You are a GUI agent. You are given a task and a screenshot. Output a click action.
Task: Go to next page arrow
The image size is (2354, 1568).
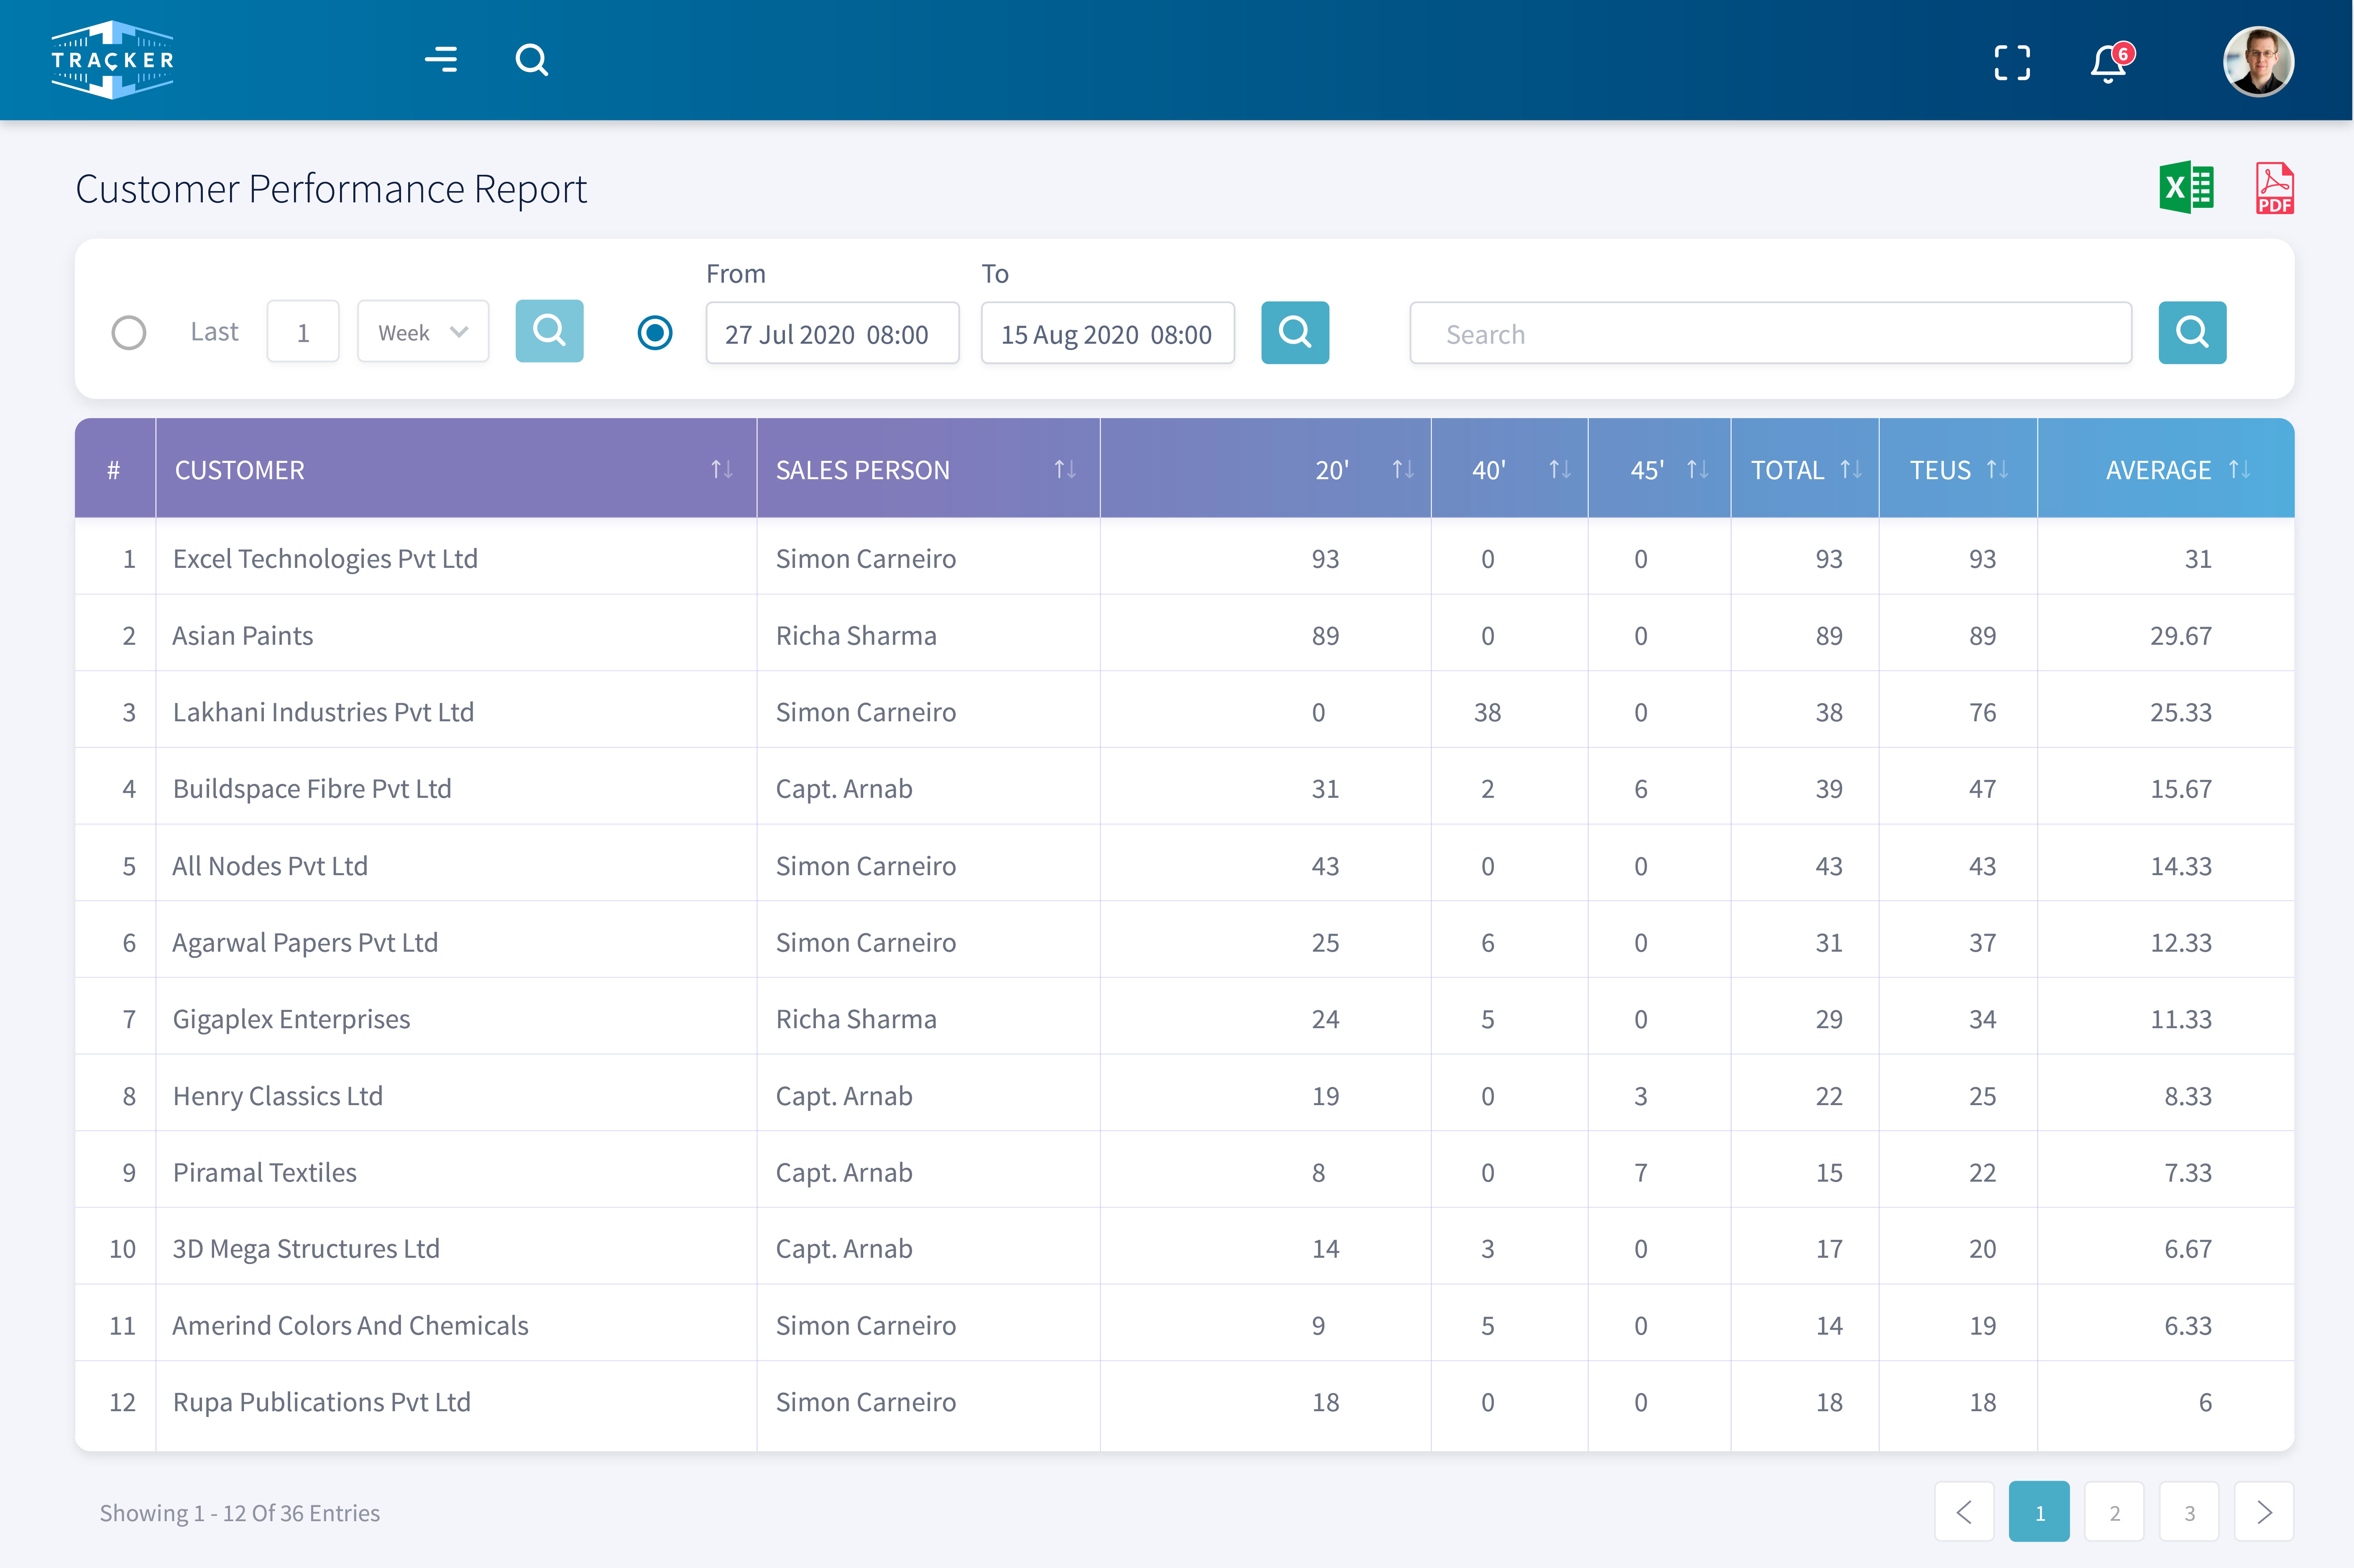(x=2264, y=1512)
